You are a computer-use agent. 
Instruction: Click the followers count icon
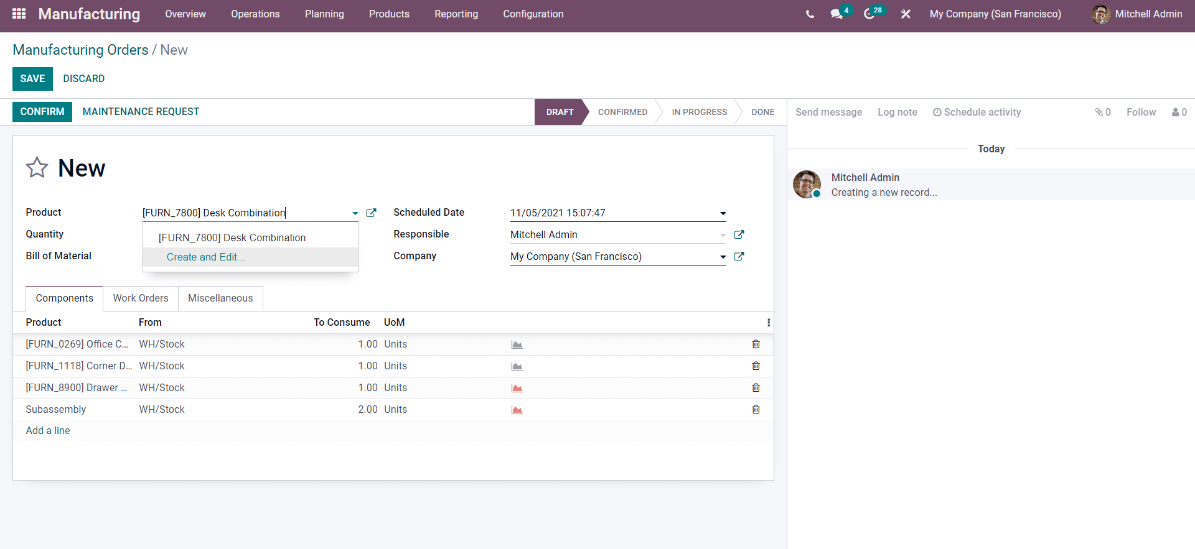[1179, 112]
